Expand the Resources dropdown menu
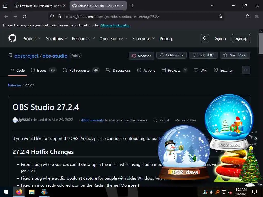263x197 pixels. [x=83, y=38]
